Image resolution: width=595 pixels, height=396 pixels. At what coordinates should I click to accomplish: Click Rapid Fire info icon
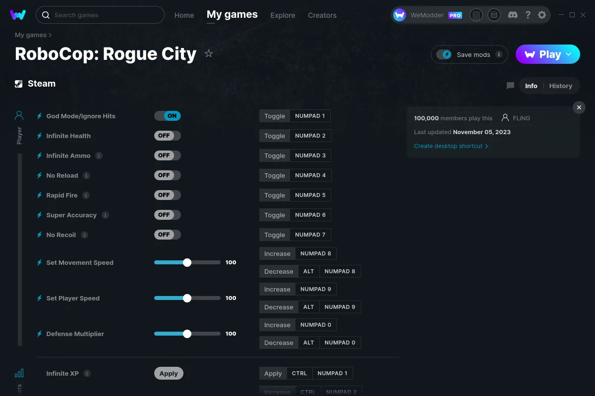click(x=86, y=195)
